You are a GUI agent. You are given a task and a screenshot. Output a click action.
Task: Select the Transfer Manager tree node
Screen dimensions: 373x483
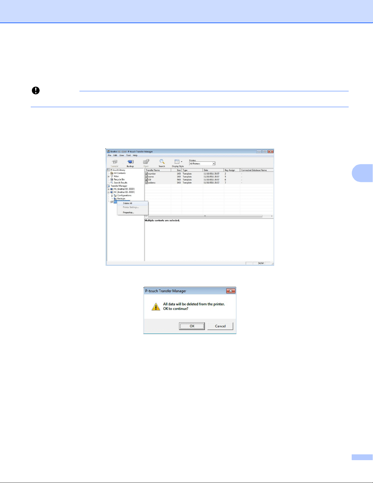pyautogui.click(x=119, y=186)
